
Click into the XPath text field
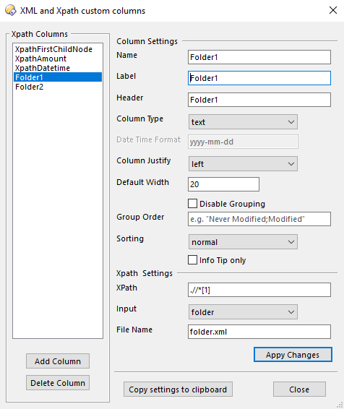259,290
